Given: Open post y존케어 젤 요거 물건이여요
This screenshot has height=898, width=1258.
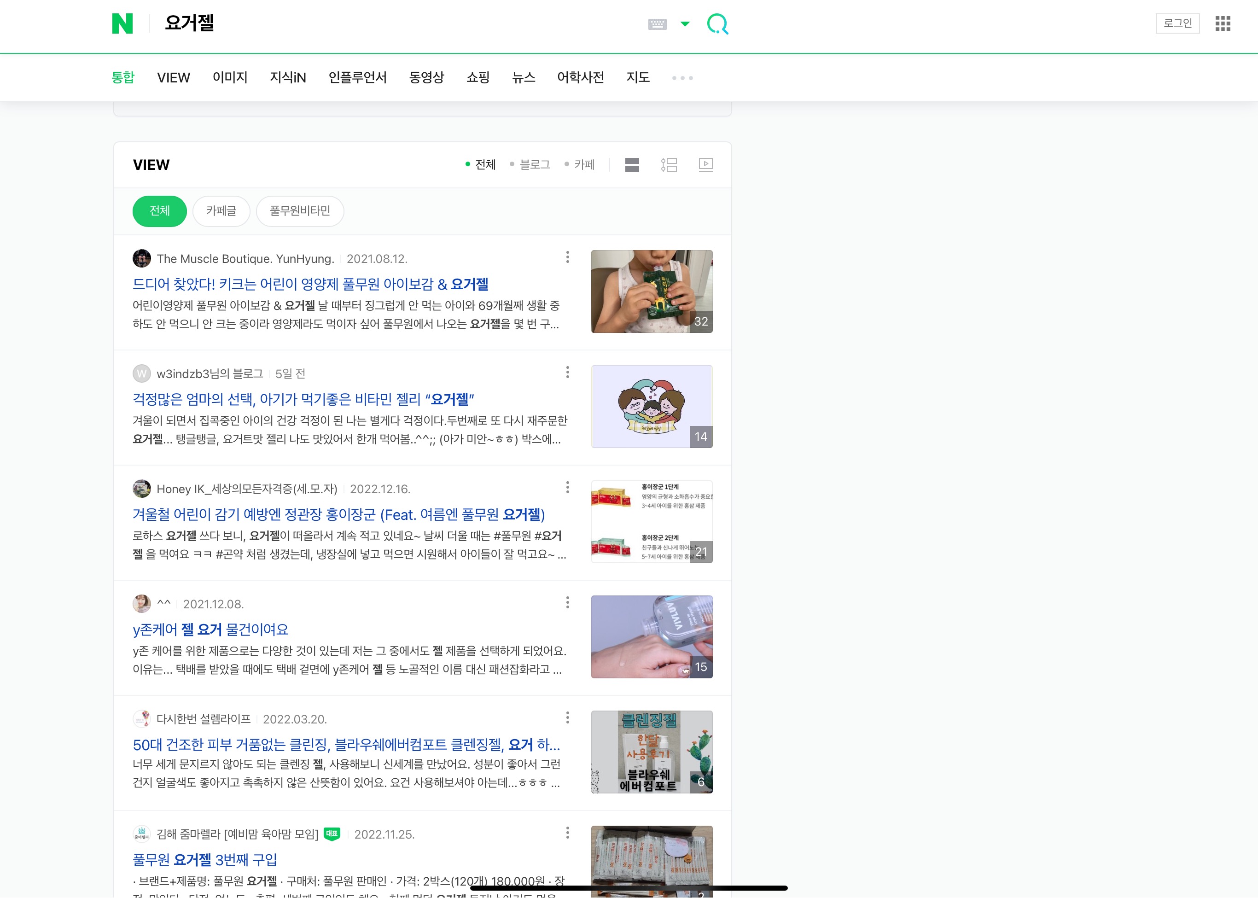Looking at the screenshot, I should coord(210,629).
